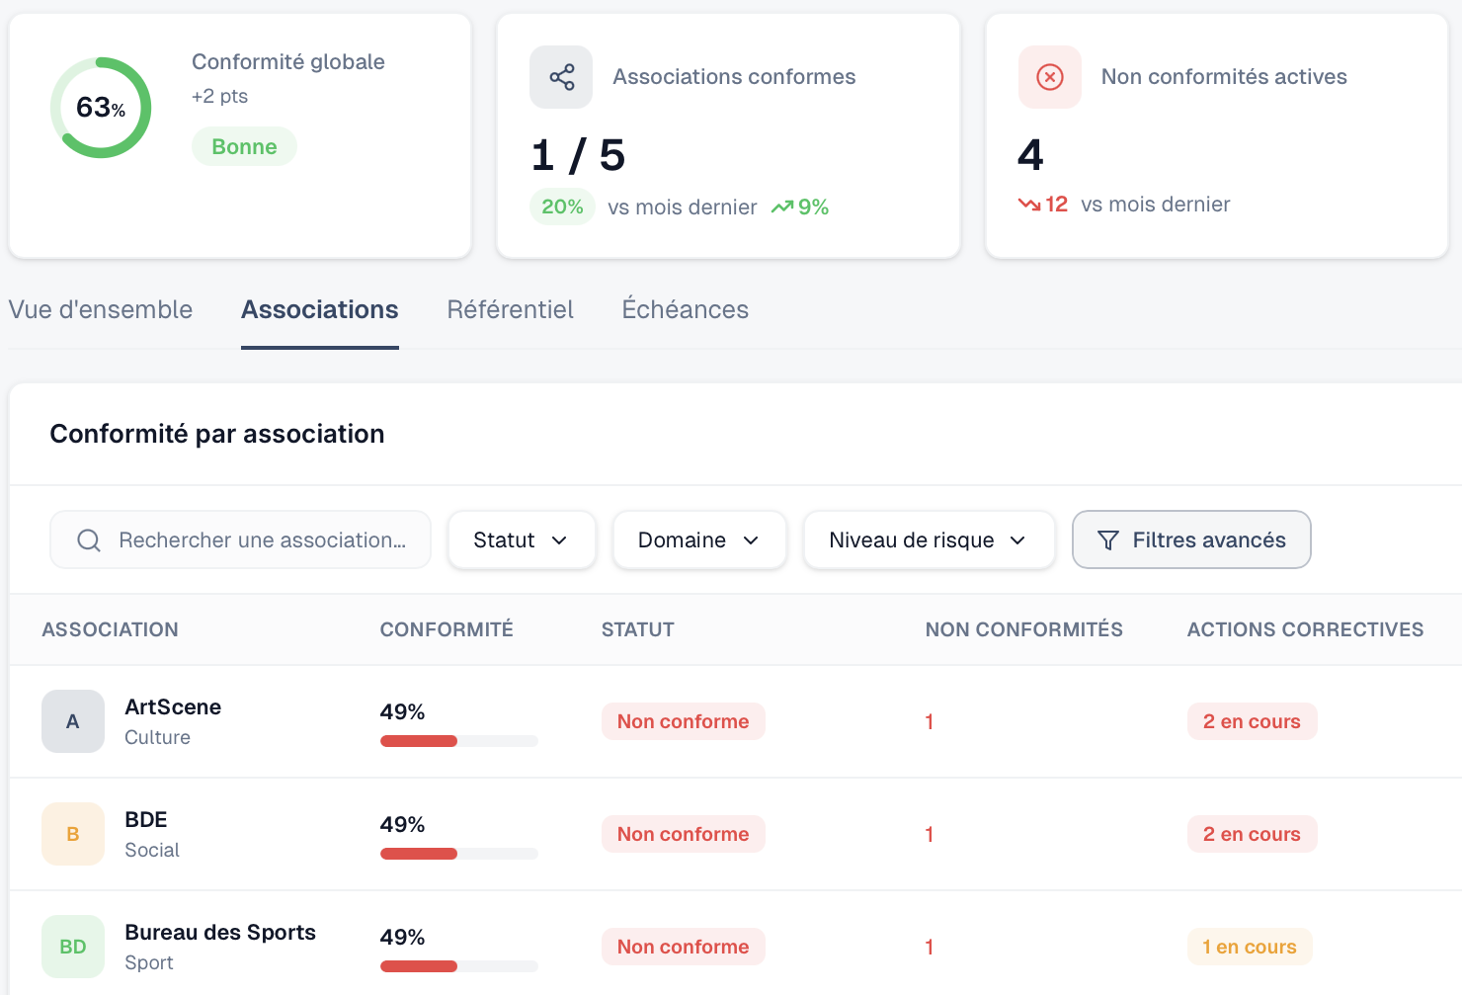The image size is (1462, 995).
Task: Click the 1 / 5 associations count
Action: (579, 155)
